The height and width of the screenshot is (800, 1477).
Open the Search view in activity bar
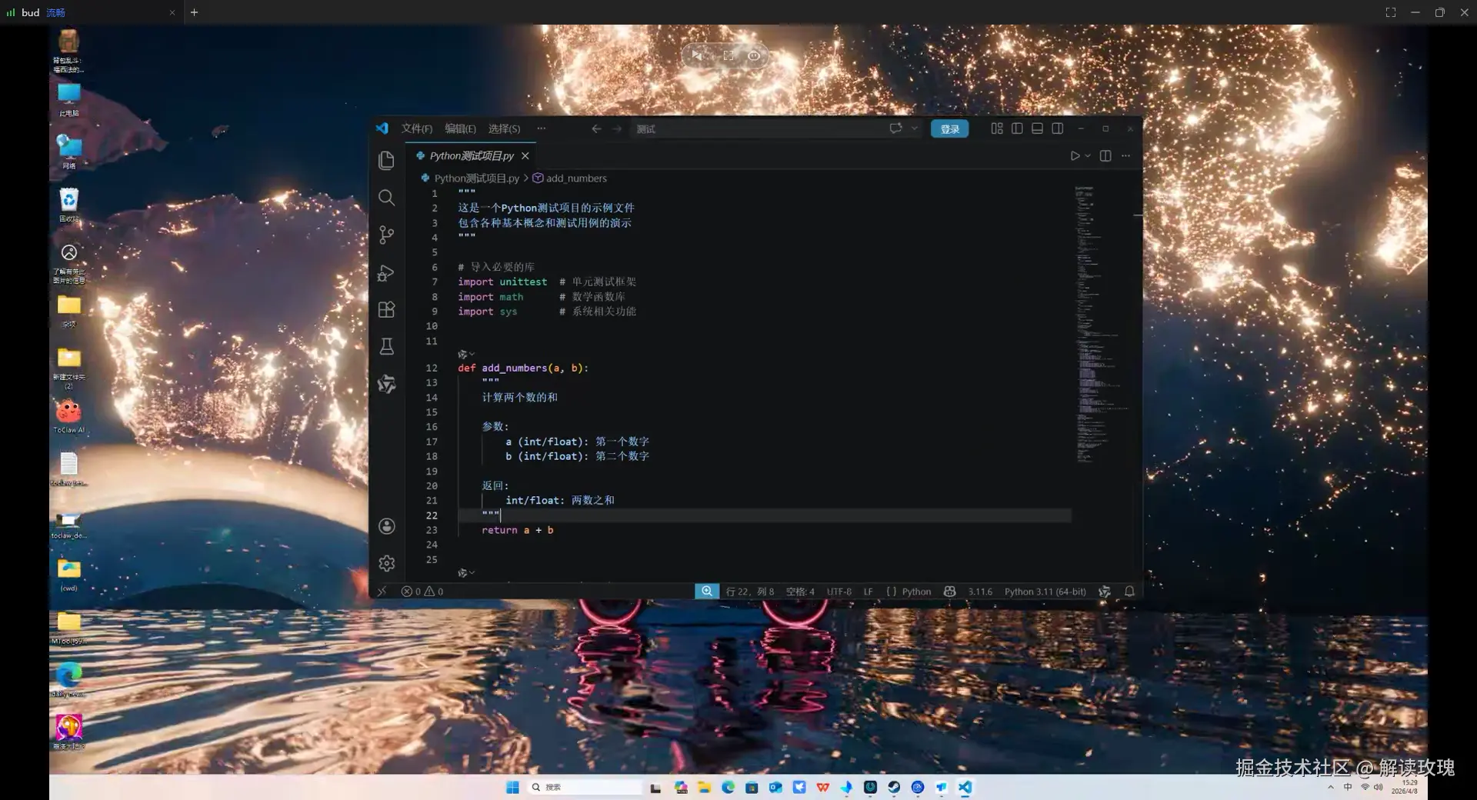(386, 198)
